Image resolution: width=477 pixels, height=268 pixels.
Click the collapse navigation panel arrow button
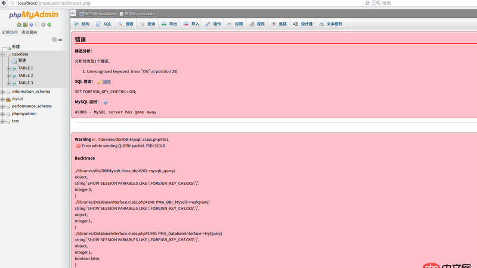[73, 13]
